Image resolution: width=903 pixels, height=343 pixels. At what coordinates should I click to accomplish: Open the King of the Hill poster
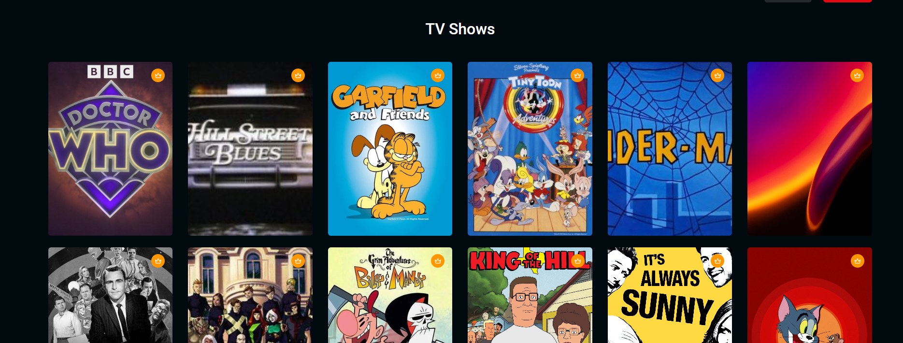point(530,295)
